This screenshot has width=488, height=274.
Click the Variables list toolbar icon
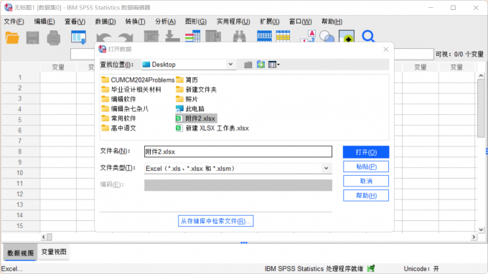pyautogui.click(x=192, y=37)
